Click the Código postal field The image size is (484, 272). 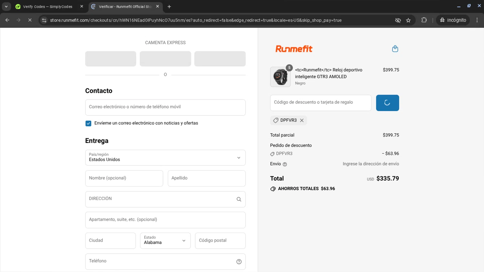pyautogui.click(x=220, y=241)
